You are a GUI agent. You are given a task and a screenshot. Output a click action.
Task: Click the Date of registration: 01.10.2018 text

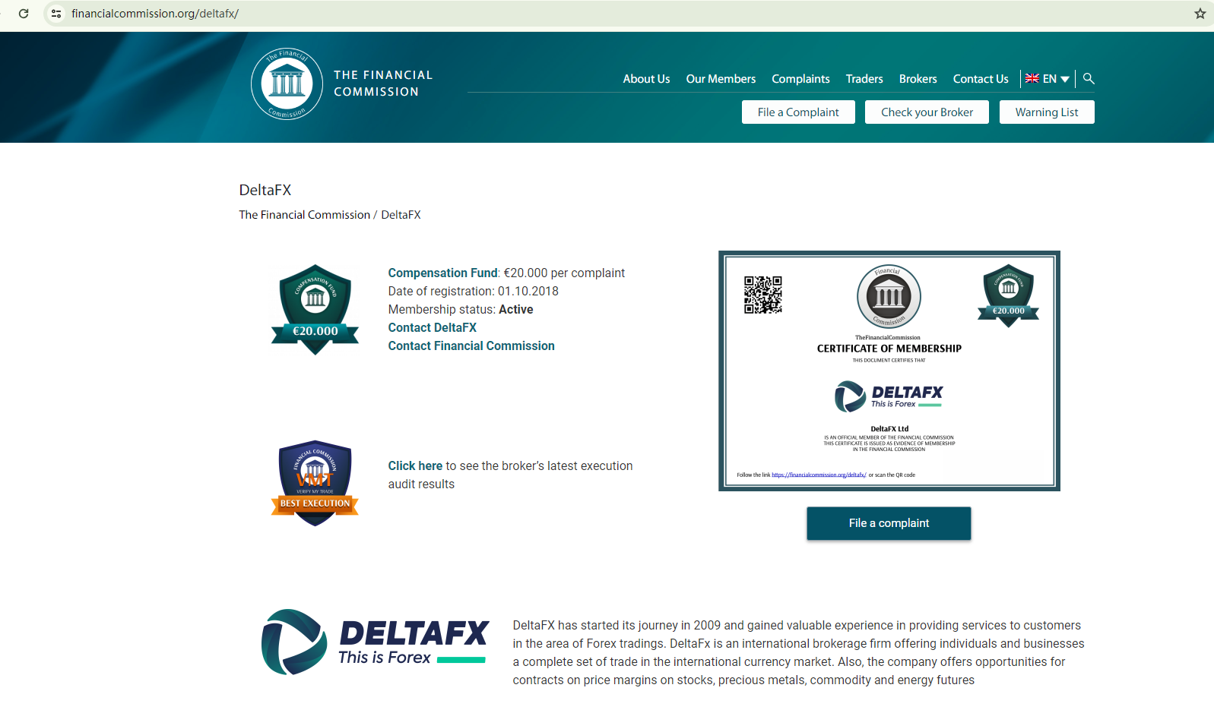pos(474,291)
